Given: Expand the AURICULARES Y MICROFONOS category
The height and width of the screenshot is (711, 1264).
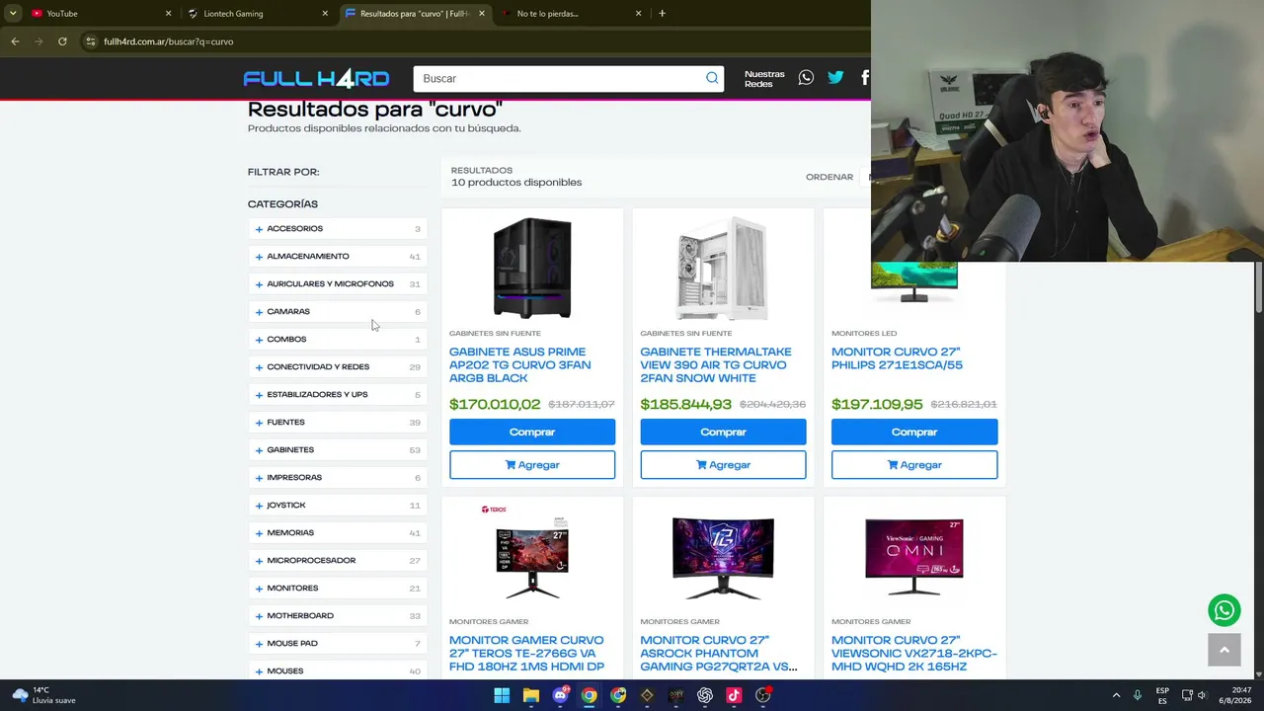Looking at the screenshot, I should point(338,284).
